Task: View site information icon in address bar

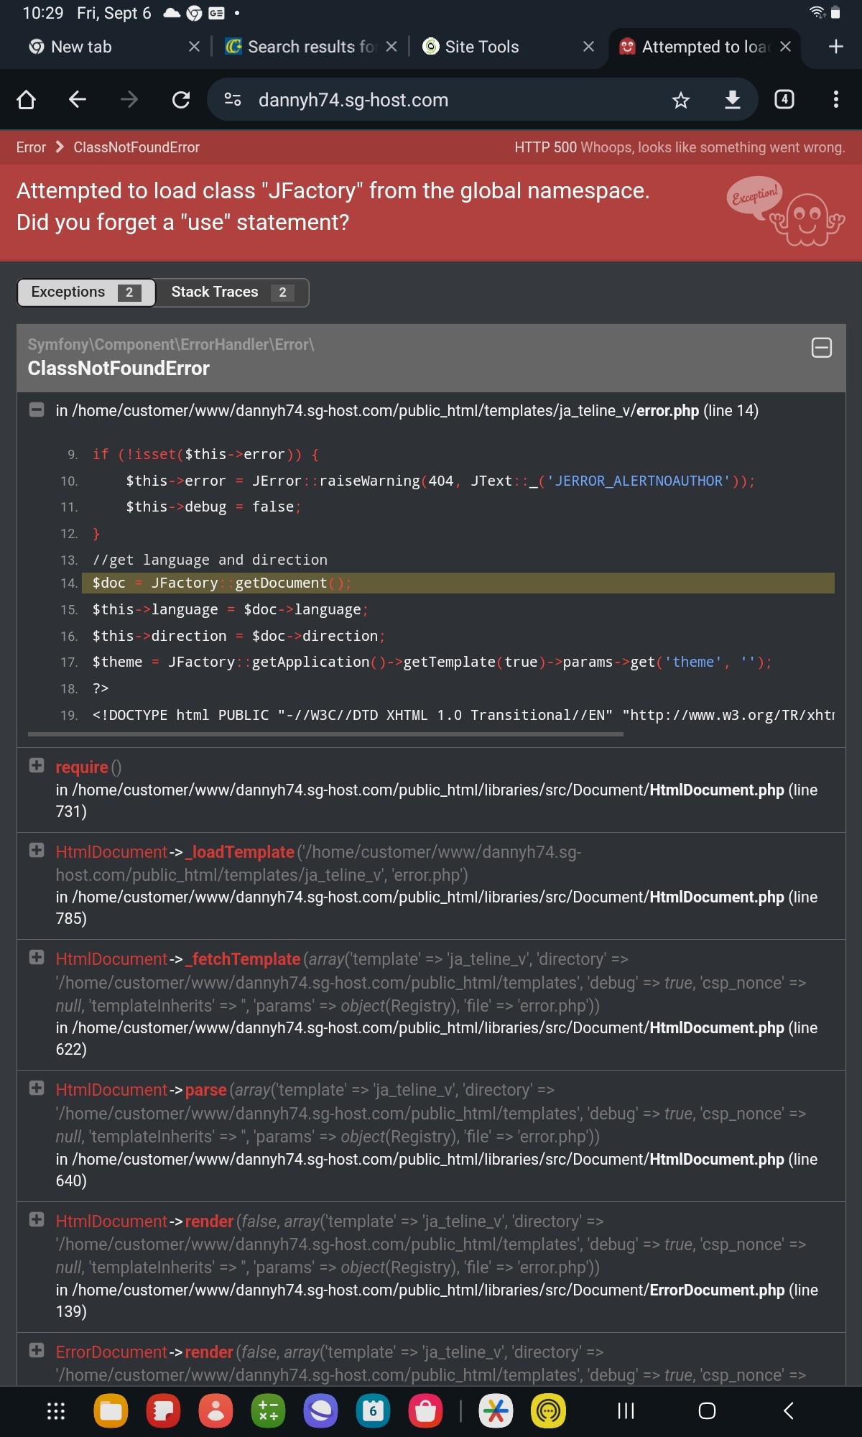Action: coord(233,100)
